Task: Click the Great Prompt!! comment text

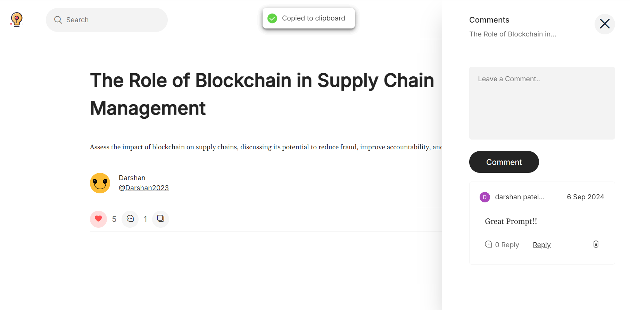Action: click(x=511, y=221)
